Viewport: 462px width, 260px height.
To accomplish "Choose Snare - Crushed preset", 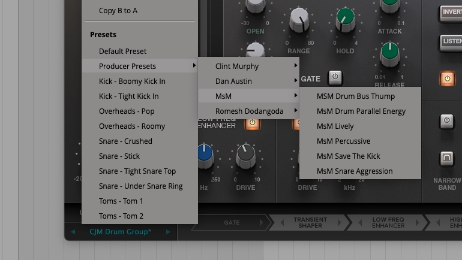I will point(140,141).
